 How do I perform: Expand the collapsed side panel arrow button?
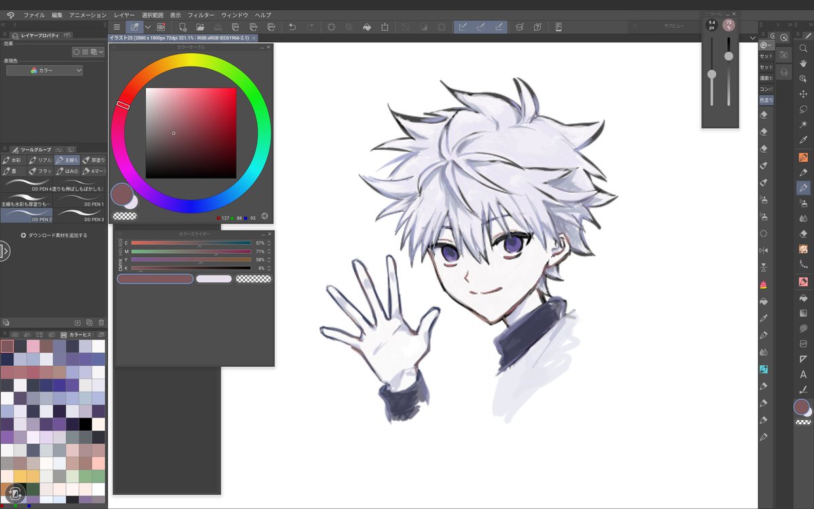coord(3,252)
